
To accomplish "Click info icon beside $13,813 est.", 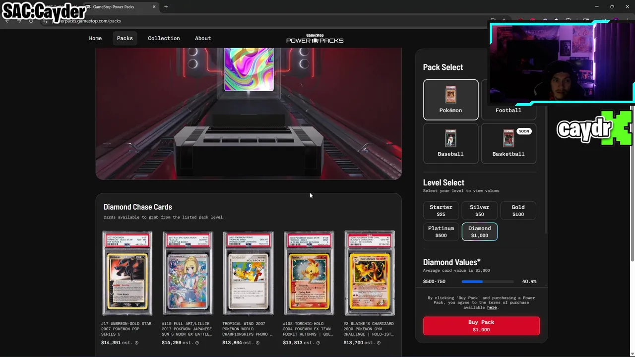I will coord(318,343).
